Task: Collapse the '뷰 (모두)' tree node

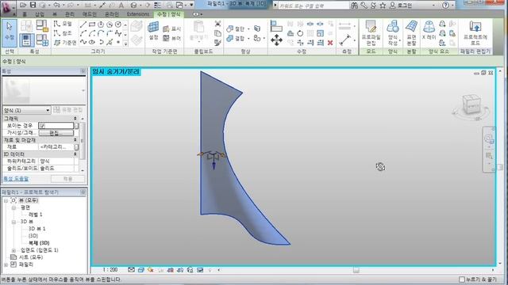Action: [6, 200]
